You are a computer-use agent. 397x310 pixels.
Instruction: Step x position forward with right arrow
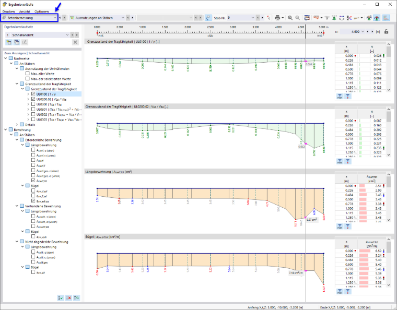(372, 32)
